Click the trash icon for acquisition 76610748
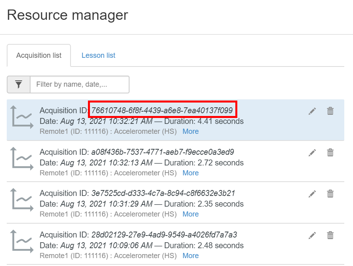Image resolution: width=353 pixels, height=266 pixels. pos(330,111)
